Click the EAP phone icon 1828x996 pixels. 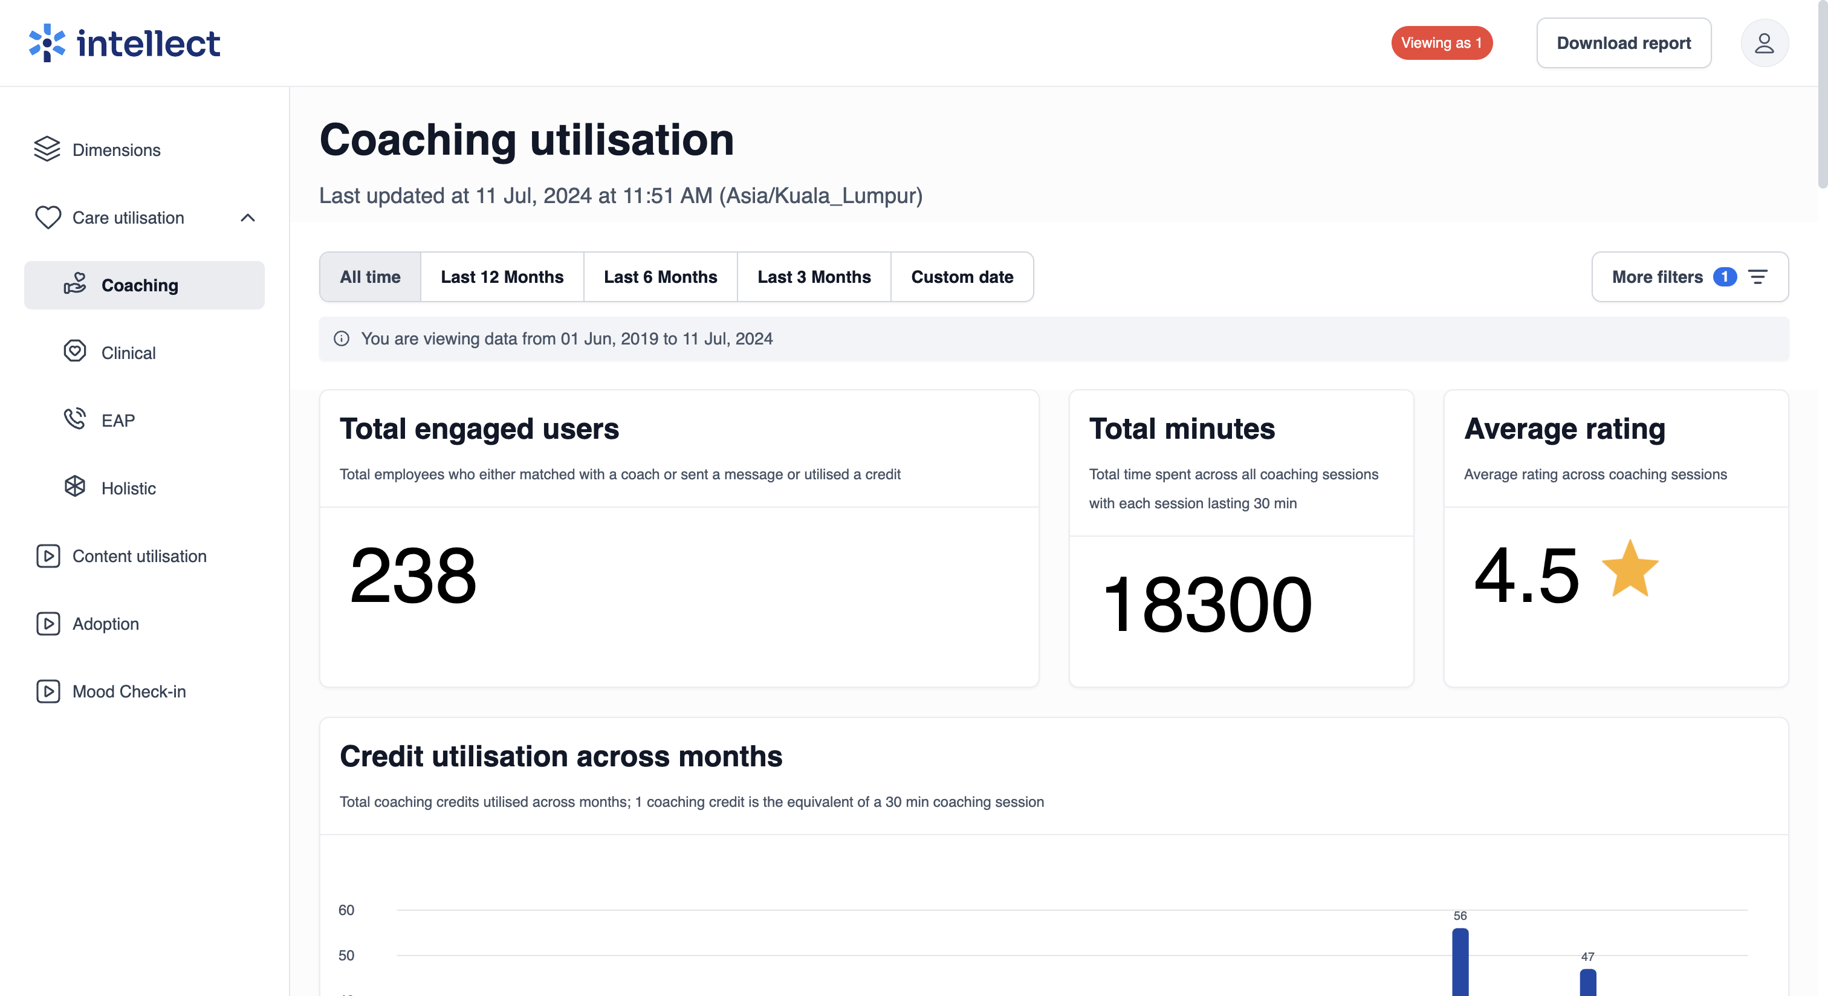75,419
